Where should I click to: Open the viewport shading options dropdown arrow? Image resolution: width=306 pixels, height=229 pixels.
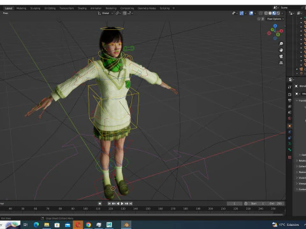point(282,13)
